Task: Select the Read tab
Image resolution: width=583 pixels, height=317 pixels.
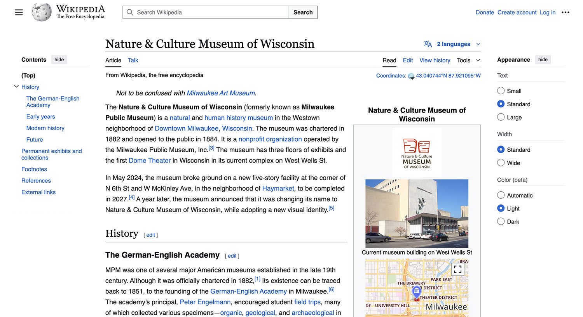Action: click(x=389, y=60)
